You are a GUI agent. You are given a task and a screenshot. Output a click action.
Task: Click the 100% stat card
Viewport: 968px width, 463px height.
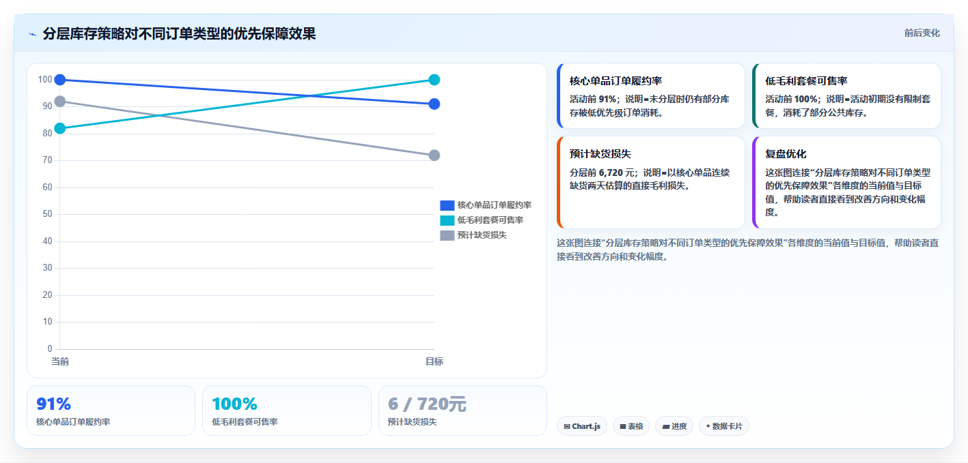[x=287, y=410]
